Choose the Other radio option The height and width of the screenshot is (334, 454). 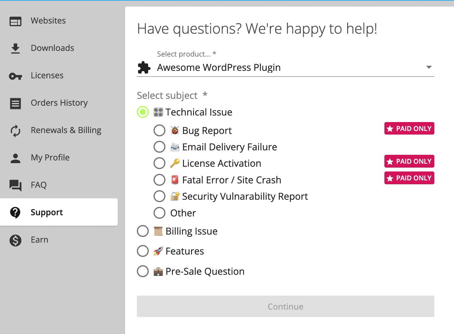pyautogui.click(x=159, y=213)
